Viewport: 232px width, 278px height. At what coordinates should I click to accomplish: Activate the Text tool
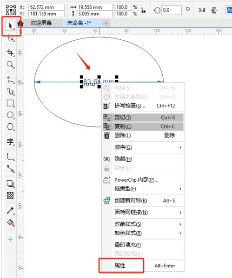(10, 142)
